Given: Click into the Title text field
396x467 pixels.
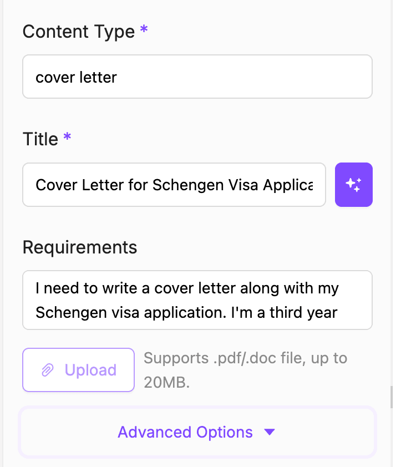Looking at the screenshot, I should 174,185.
